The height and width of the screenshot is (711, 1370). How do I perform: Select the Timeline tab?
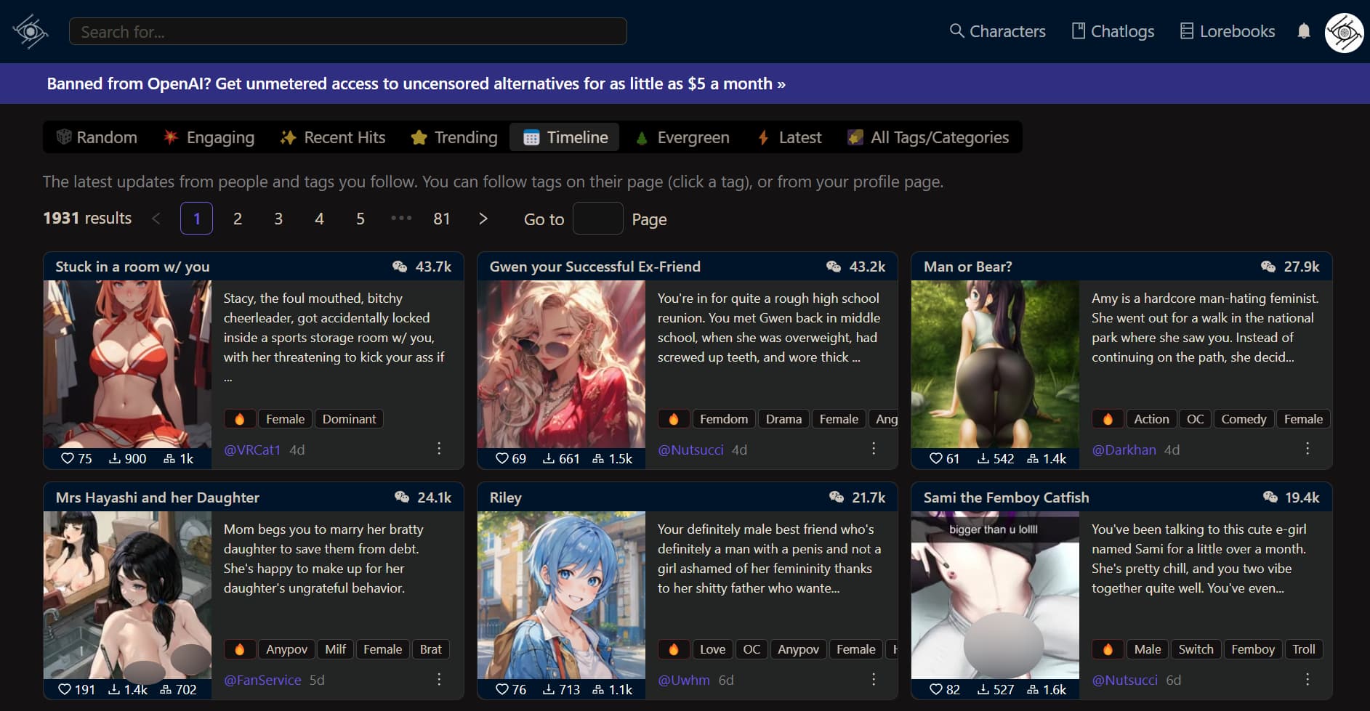[x=565, y=137]
